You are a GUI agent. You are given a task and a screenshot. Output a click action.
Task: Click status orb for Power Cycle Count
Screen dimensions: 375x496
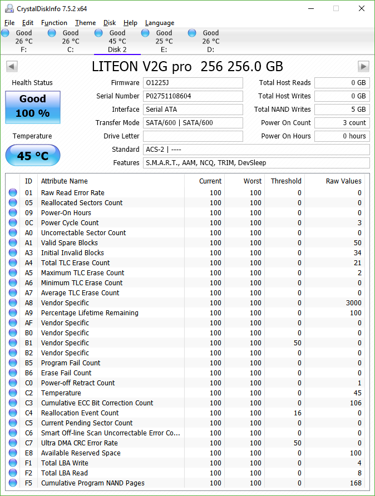[x=13, y=222]
